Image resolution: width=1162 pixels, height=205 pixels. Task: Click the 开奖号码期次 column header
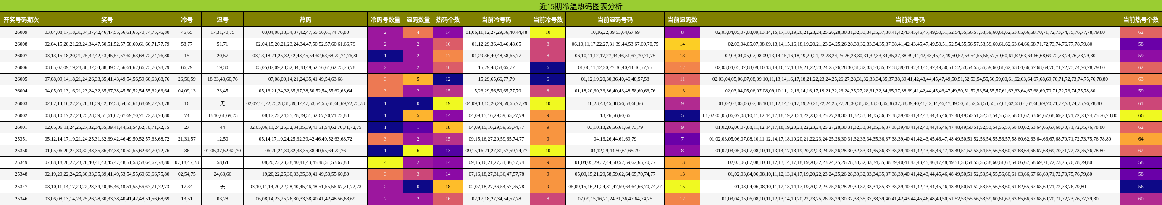coord(21,20)
